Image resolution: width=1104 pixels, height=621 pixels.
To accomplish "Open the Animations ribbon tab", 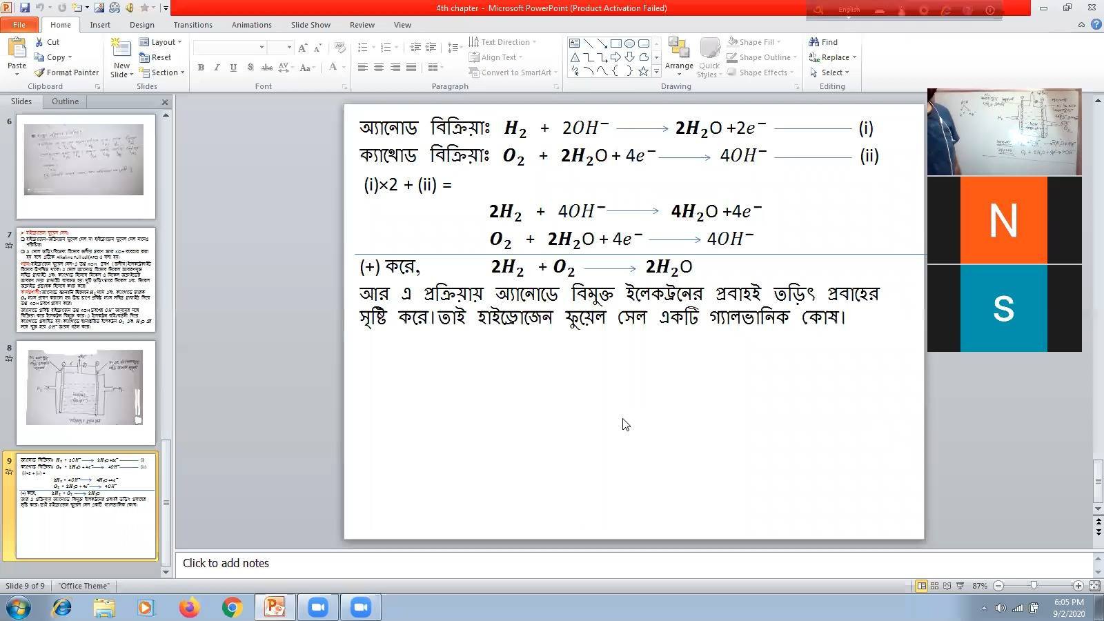I will click(251, 25).
